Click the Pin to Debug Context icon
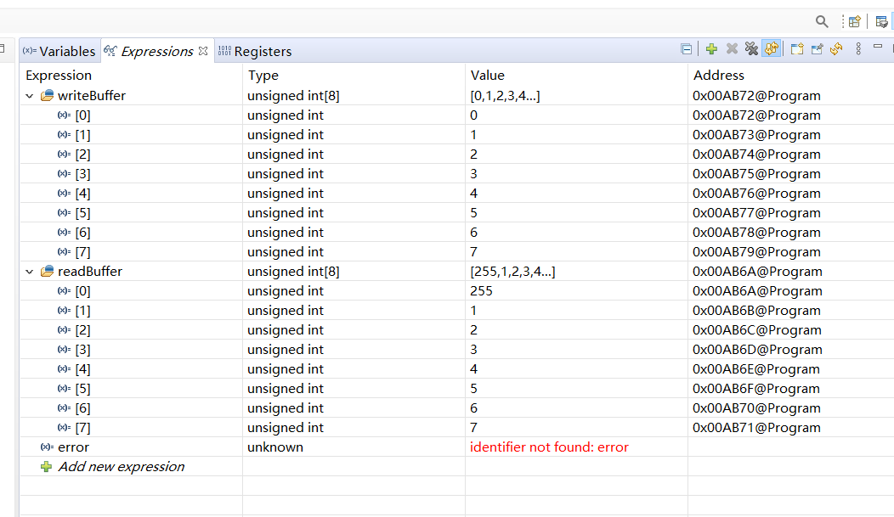Image resolution: width=894 pixels, height=517 pixels. coord(817,49)
